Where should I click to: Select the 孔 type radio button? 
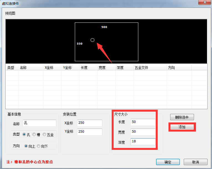tap(24, 135)
